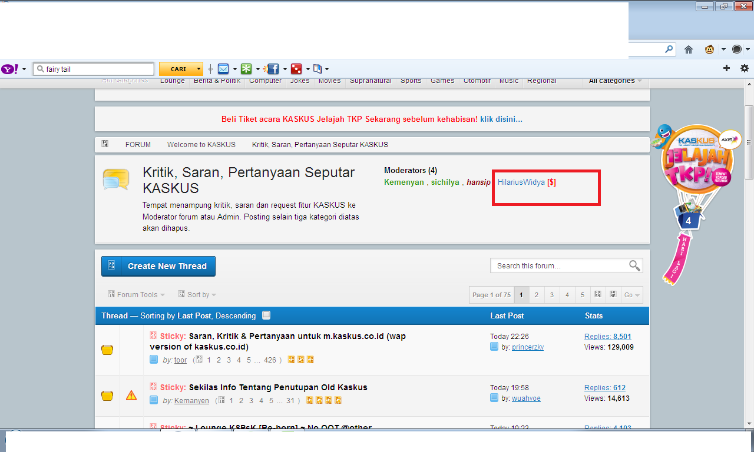Open the Games category tab
The image size is (754, 452).
click(442, 81)
